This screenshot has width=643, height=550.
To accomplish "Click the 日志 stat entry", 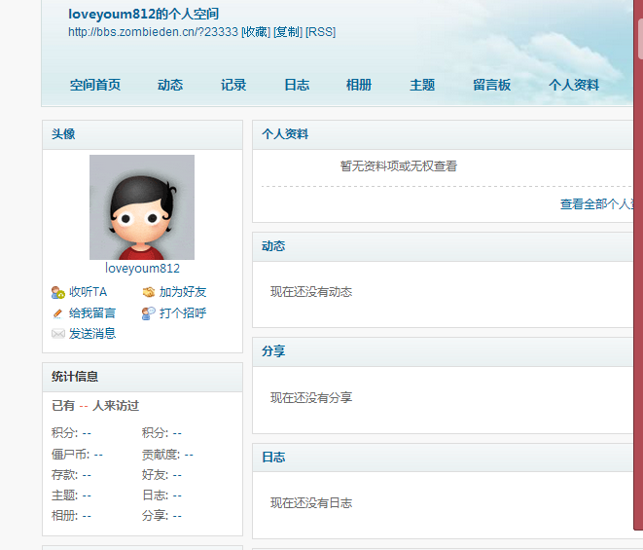I will [x=161, y=495].
